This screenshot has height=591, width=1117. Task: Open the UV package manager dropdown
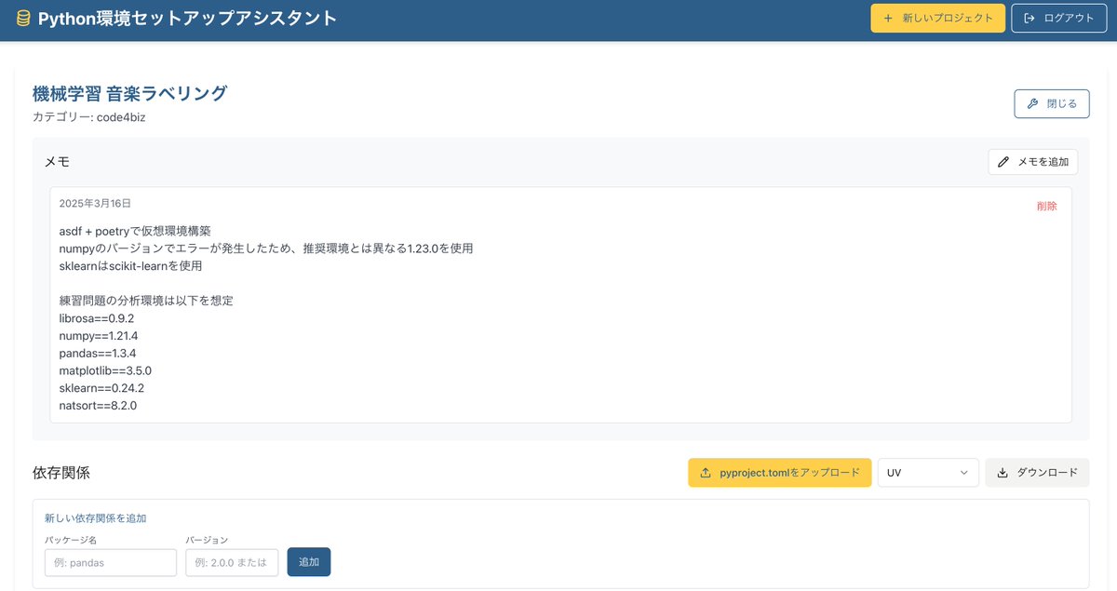928,473
